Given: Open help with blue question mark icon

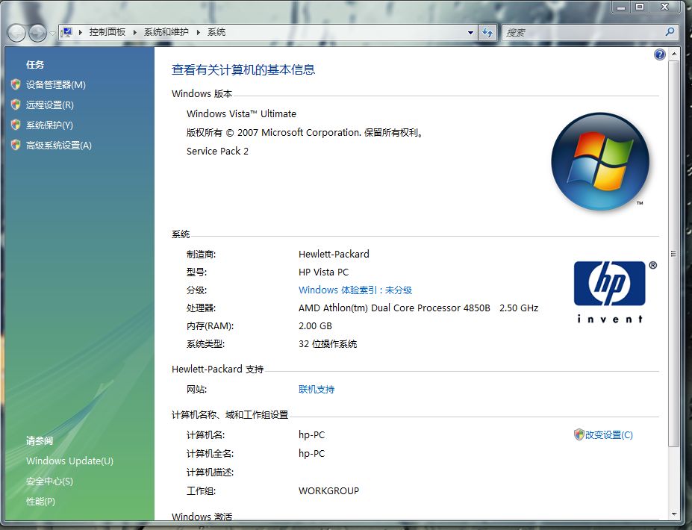Looking at the screenshot, I should (x=660, y=54).
